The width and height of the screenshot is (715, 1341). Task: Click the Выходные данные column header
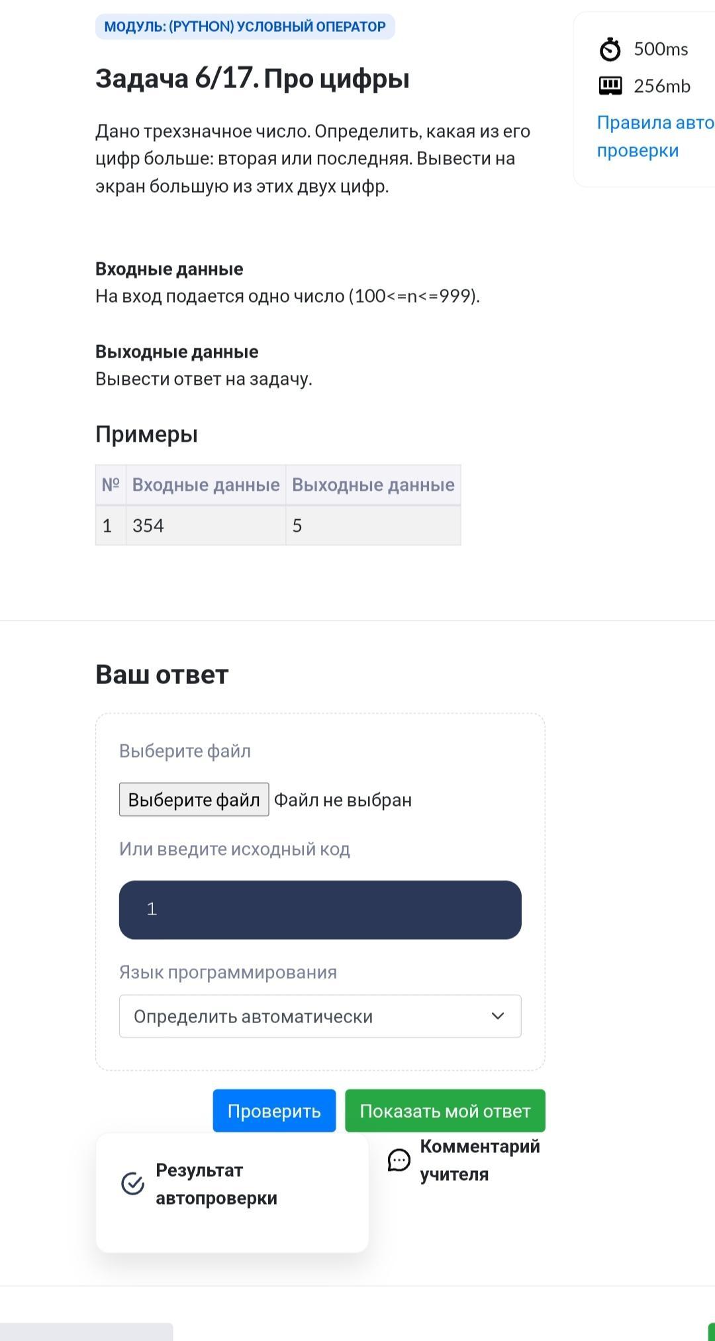(373, 485)
